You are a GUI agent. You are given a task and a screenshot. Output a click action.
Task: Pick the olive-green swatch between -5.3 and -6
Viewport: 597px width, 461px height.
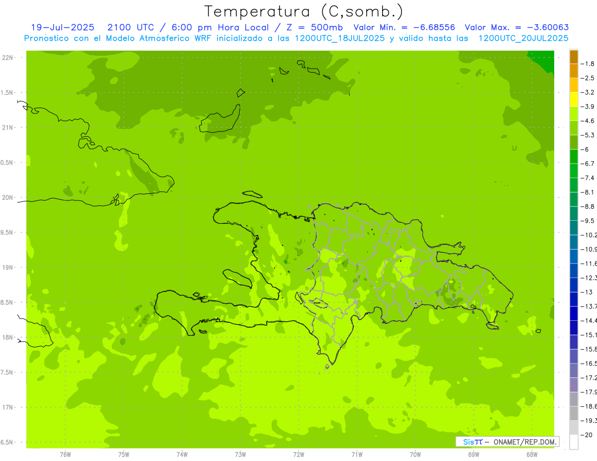pos(574,142)
